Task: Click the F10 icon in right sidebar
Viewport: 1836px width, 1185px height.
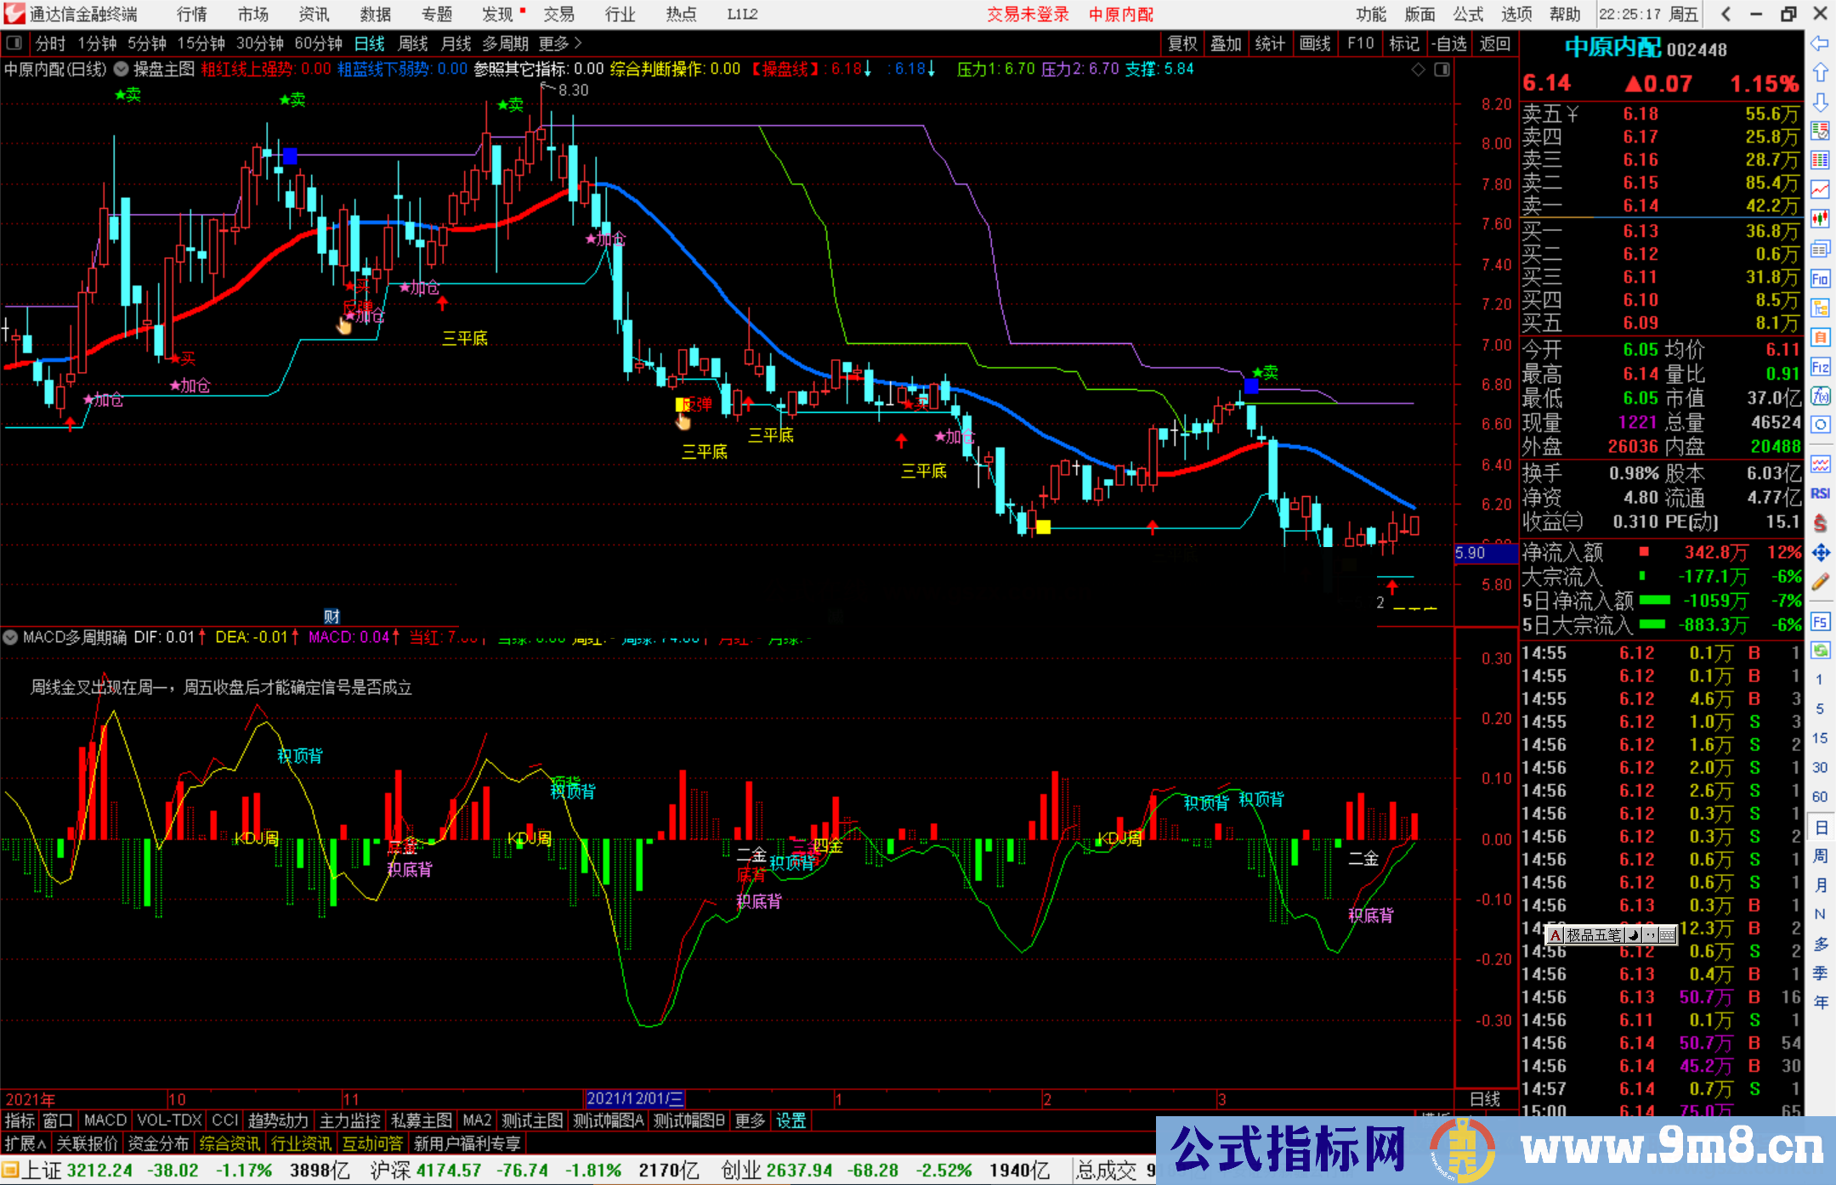Action: click(x=1820, y=279)
